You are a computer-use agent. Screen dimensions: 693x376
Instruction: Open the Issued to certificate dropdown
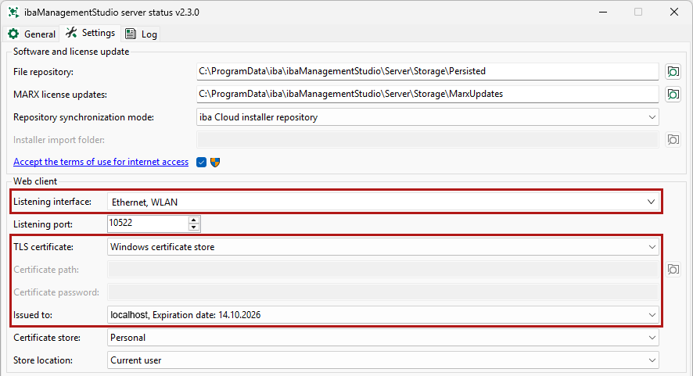652,314
